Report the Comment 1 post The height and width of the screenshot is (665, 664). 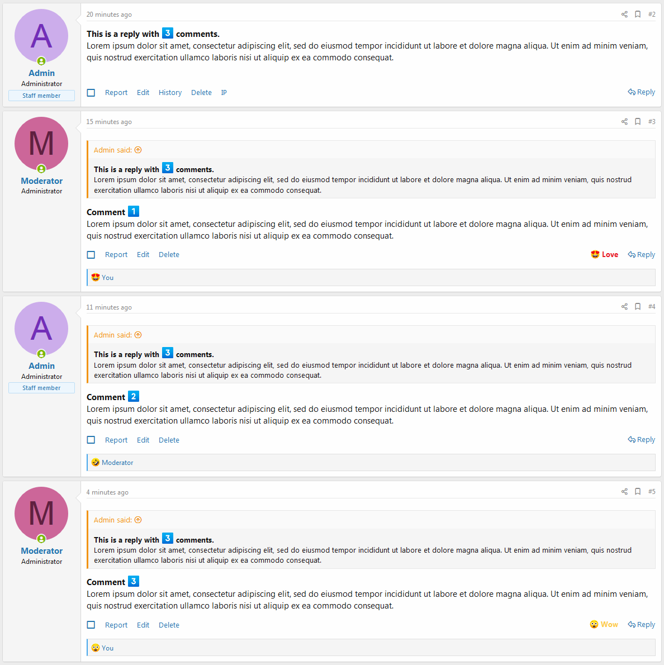[x=116, y=254]
